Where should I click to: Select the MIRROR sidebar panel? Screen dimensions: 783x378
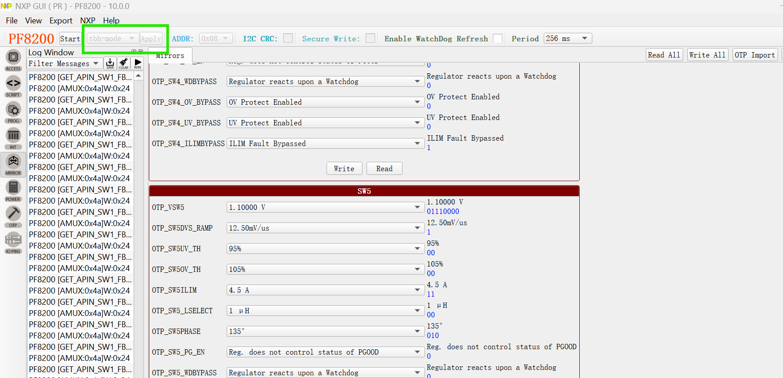coord(13,165)
